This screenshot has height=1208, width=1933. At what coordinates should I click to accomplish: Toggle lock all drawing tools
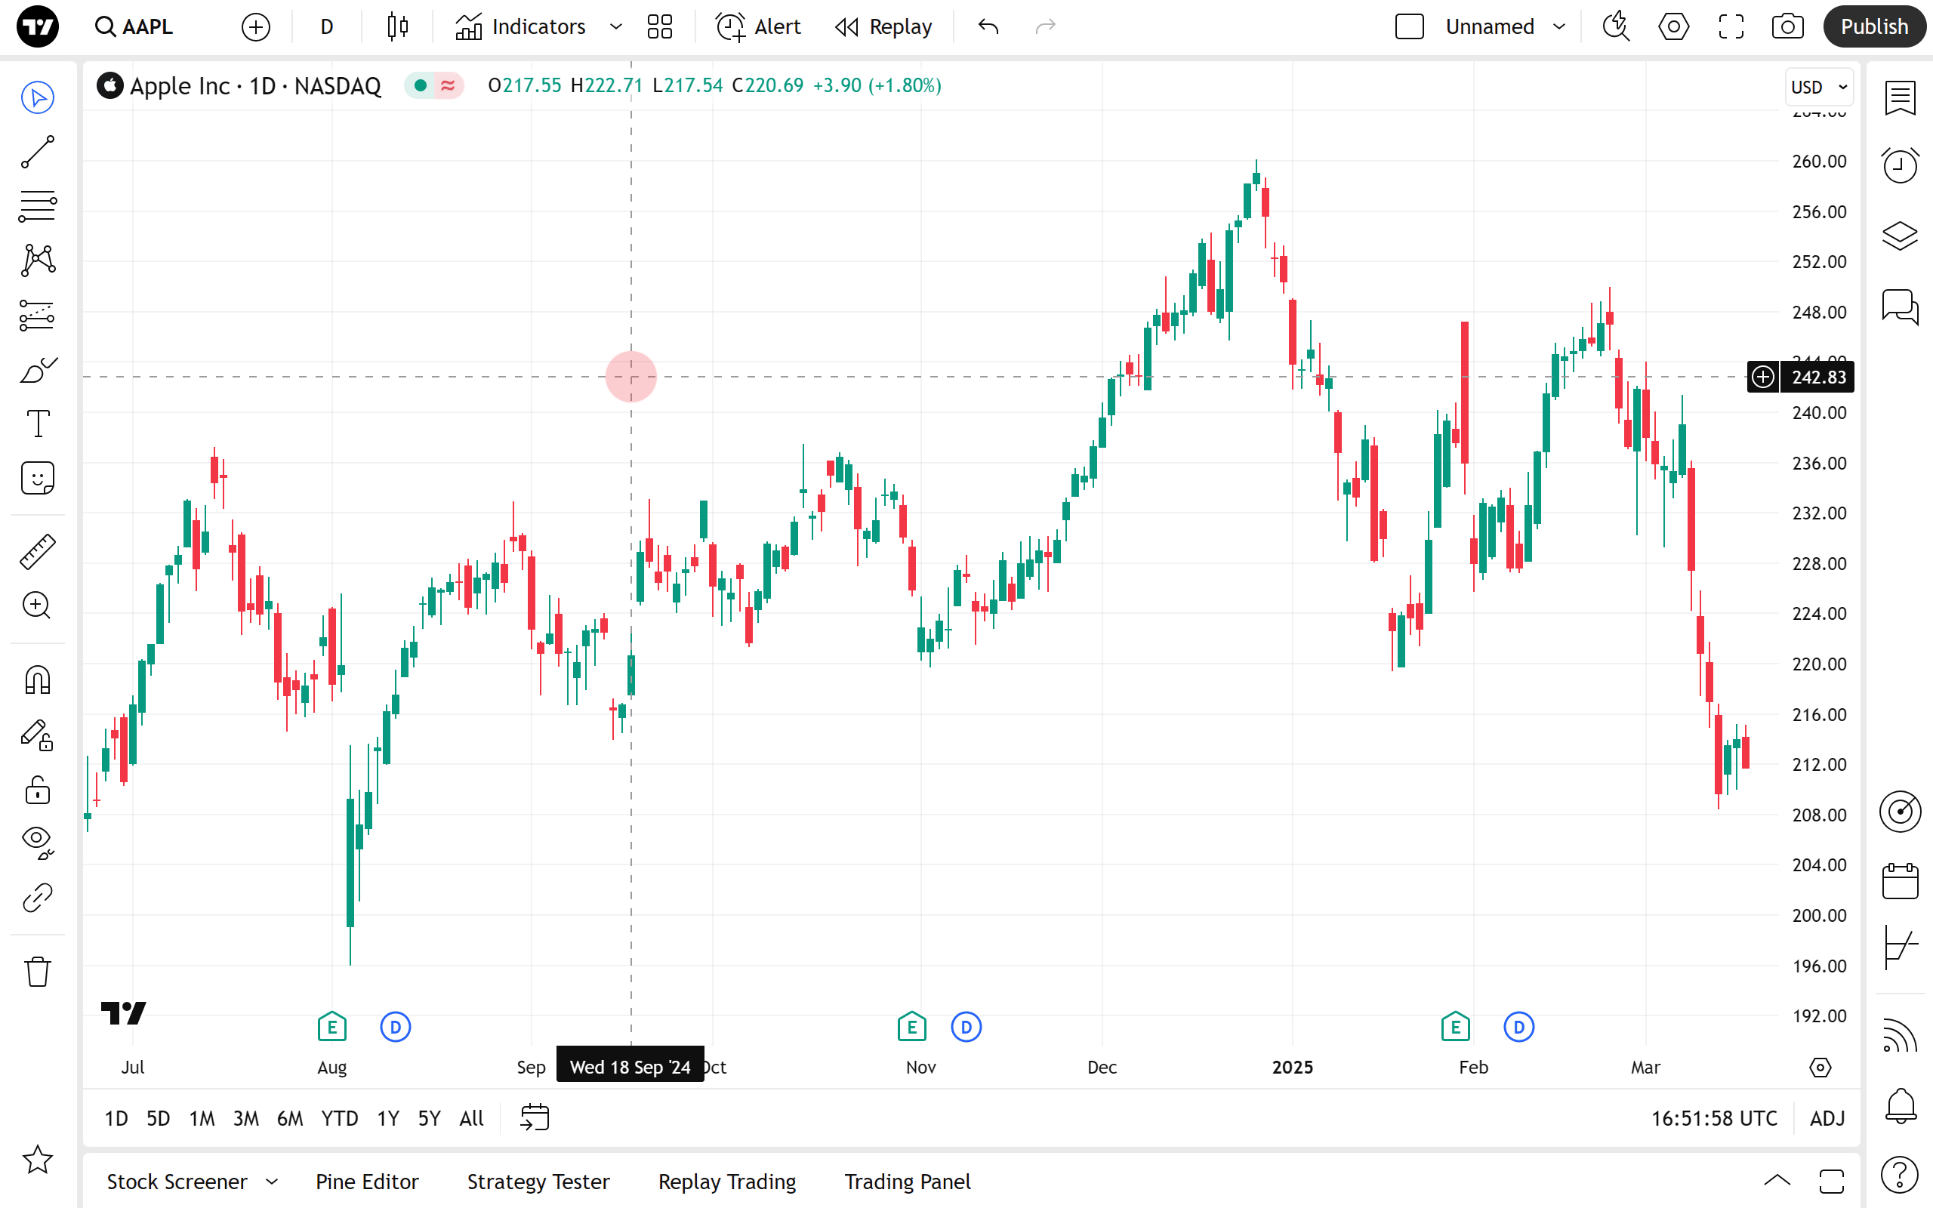pyautogui.click(x=38, y=790)
